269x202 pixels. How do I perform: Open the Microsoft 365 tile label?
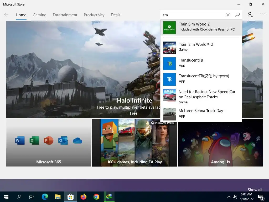click(x=49, y=162)
